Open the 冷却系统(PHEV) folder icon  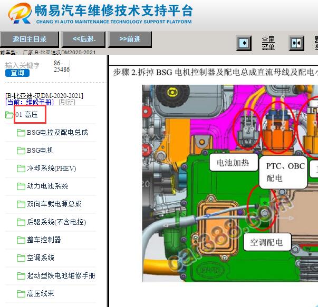click(x=21, y=169)
